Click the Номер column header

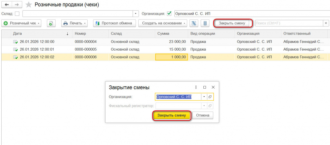point(91,34)
